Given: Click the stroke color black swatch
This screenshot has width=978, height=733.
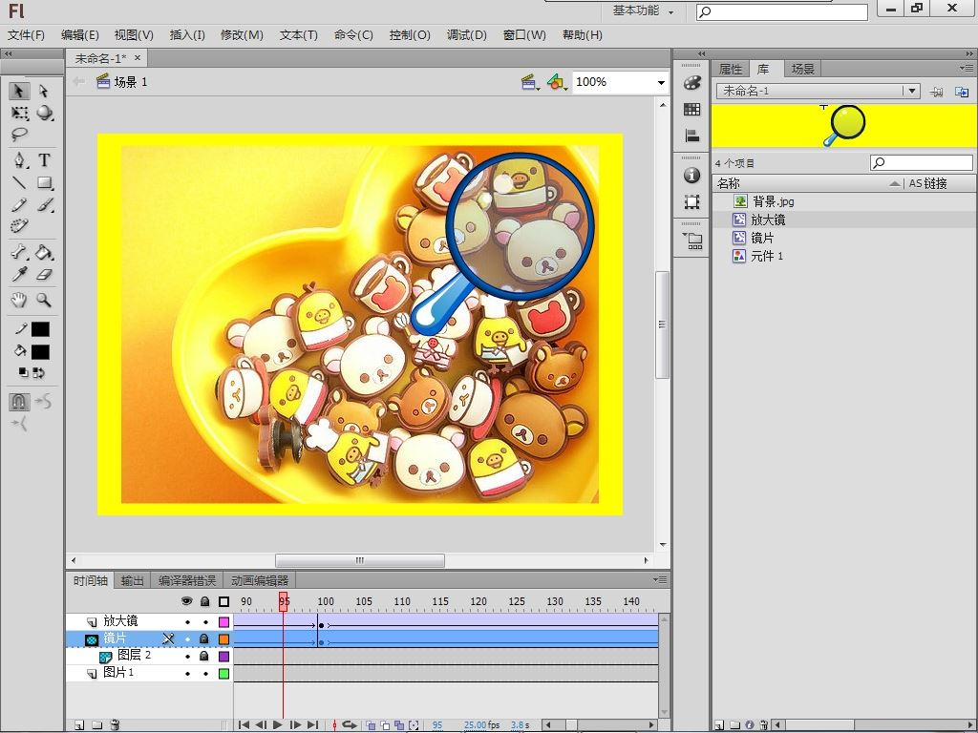Looking at the screenshot, I should 40,329.
